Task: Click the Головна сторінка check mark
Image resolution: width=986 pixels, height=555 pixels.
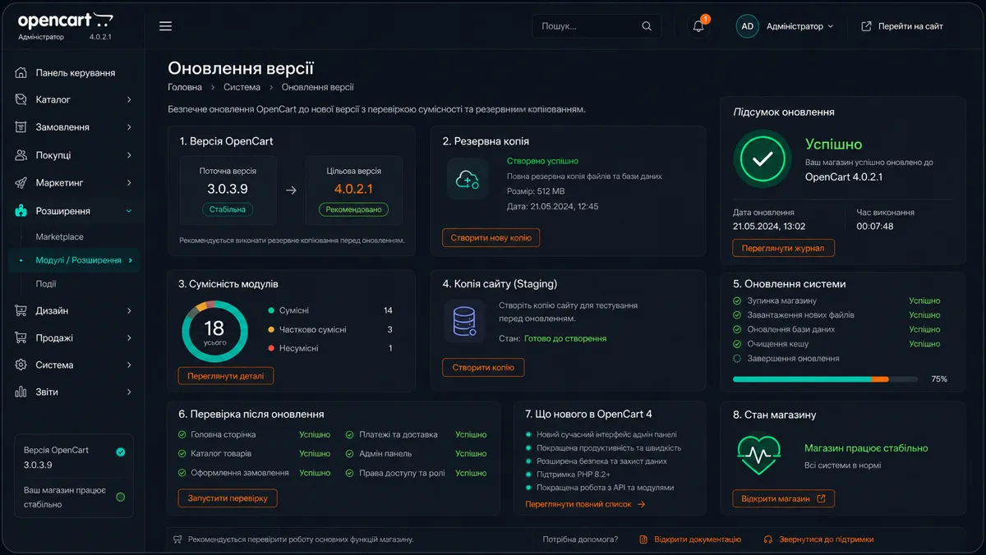Action: (182, 434)
